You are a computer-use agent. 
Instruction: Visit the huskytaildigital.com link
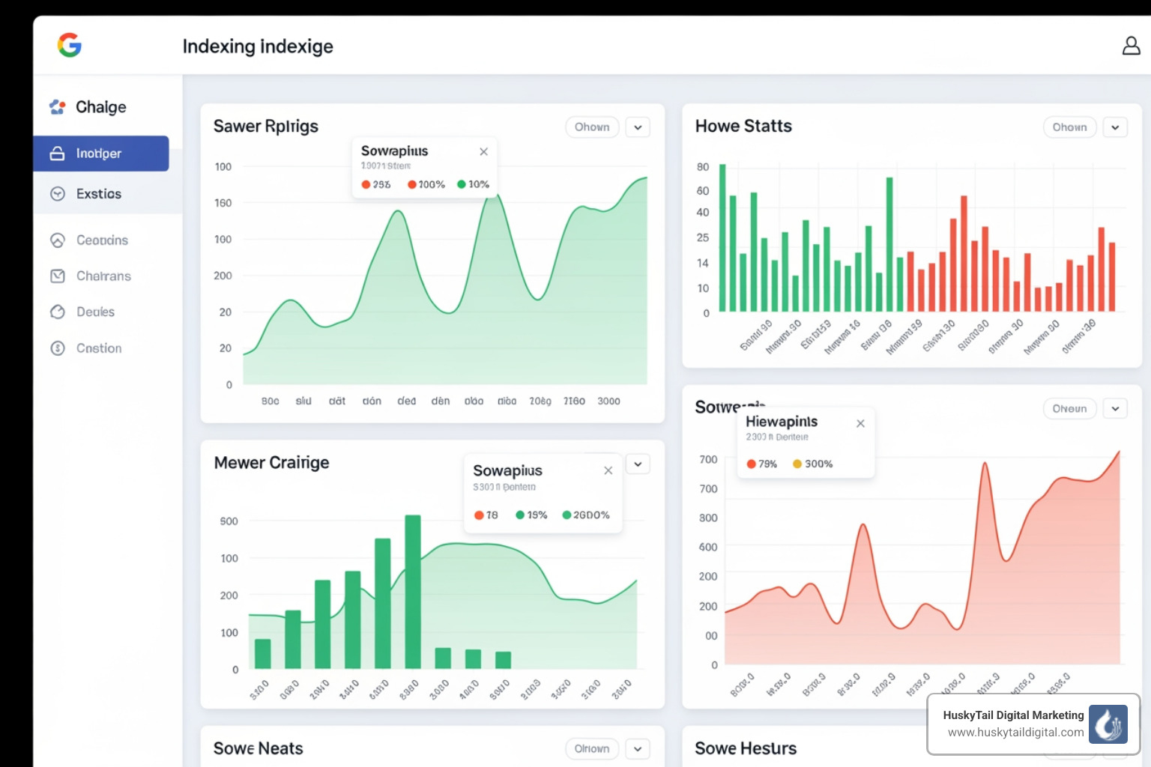[x=1015, y=733]
